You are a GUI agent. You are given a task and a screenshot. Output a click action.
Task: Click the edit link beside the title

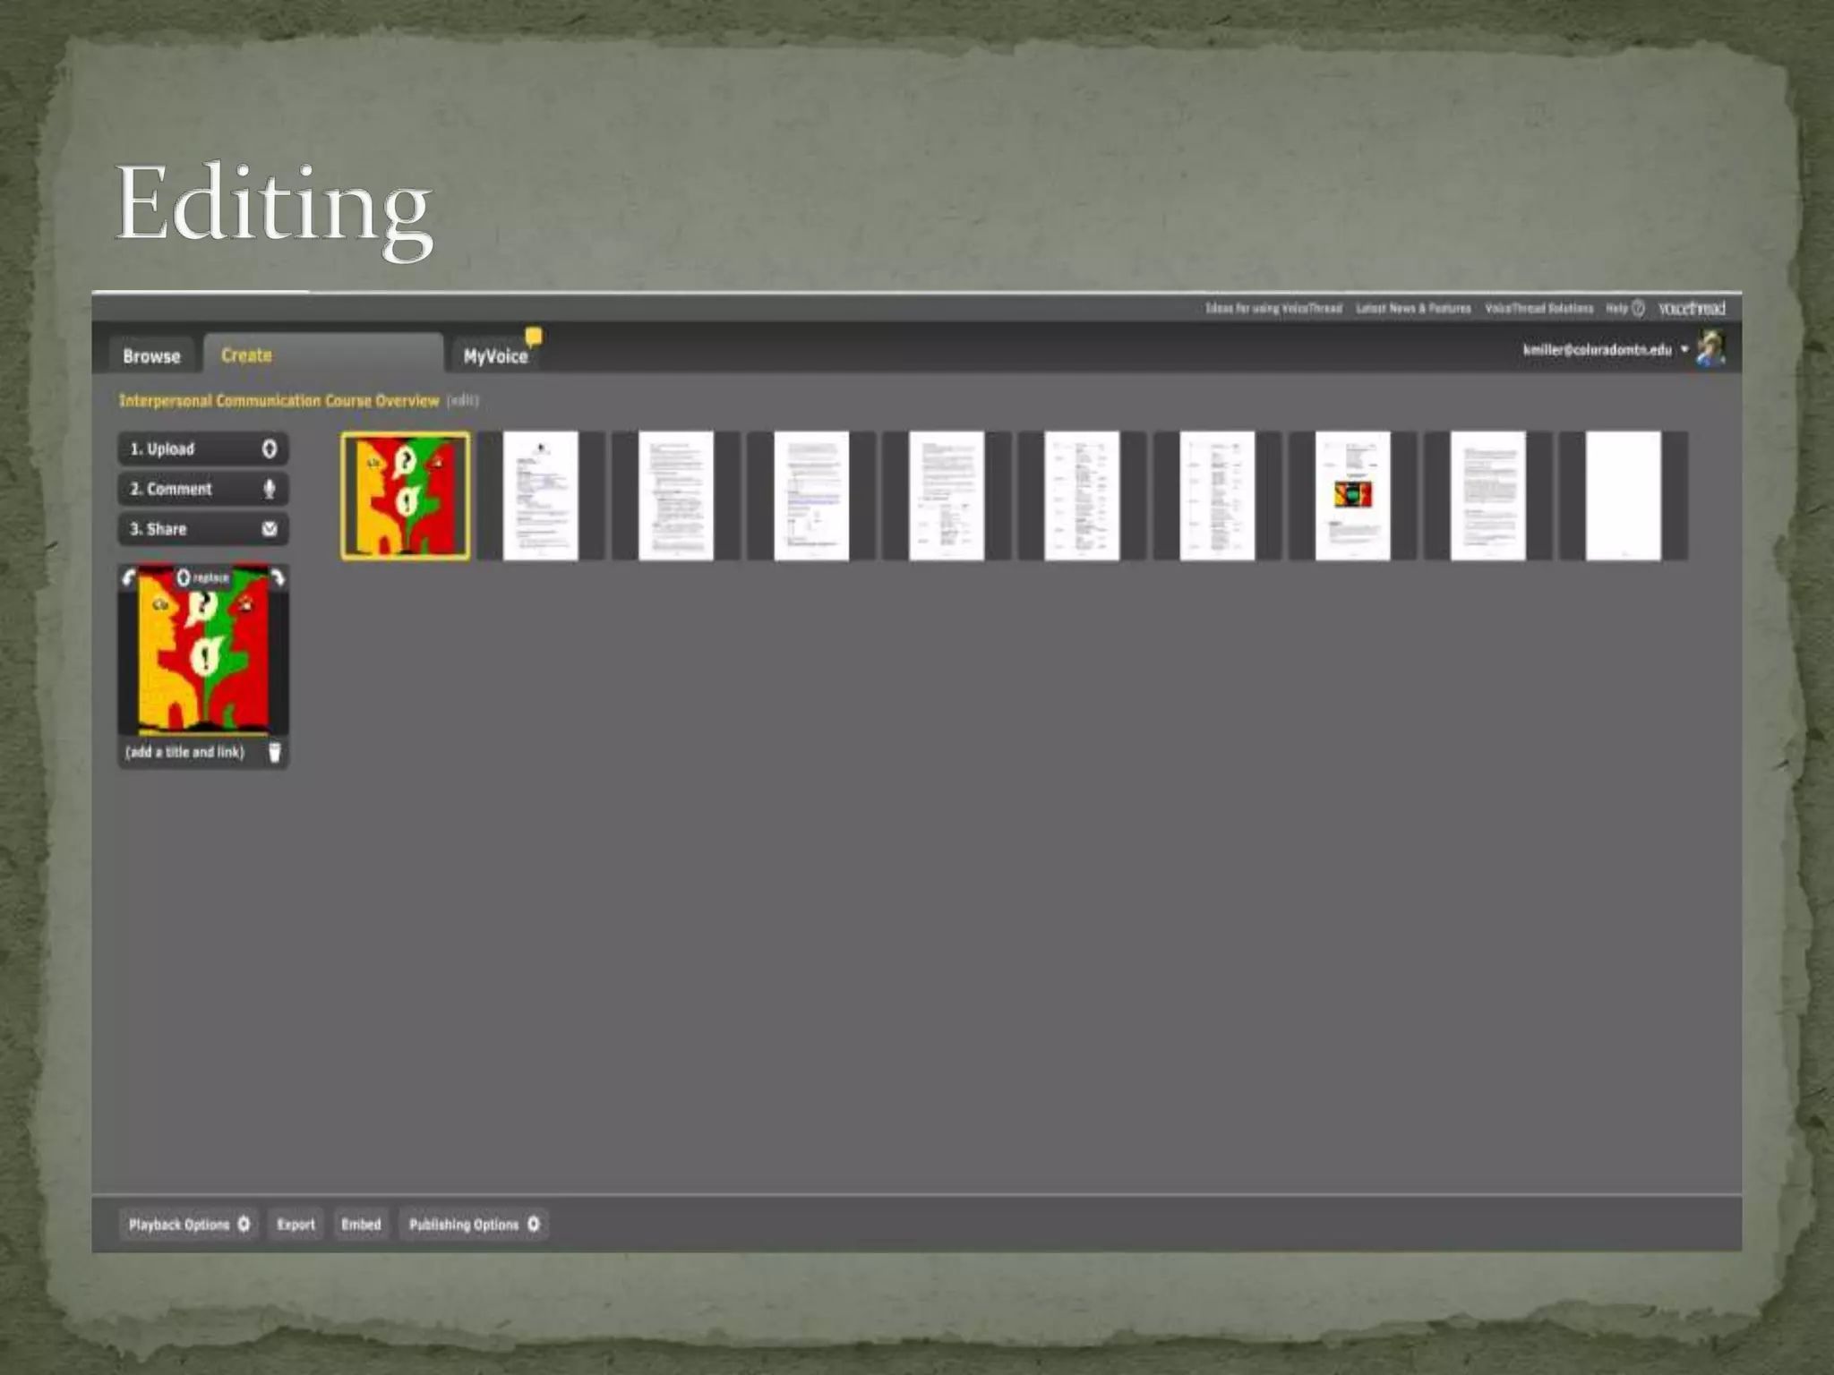point(462,400)
